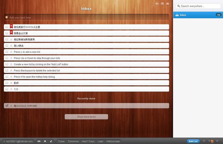Select text Press Up or Down to step through your lists
The width and height of the screenshot is (223, 144).
tap(37, 58)
